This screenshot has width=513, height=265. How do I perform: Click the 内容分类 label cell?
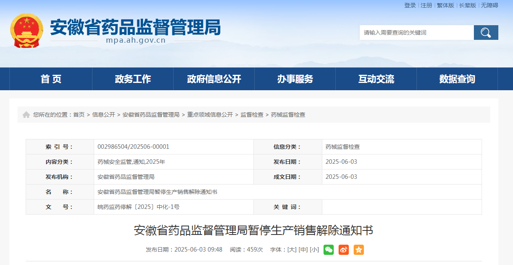(60, 162)
